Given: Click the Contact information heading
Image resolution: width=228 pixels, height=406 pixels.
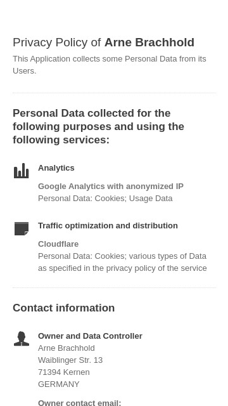Looking at the screenshot, I should (63, 308).
